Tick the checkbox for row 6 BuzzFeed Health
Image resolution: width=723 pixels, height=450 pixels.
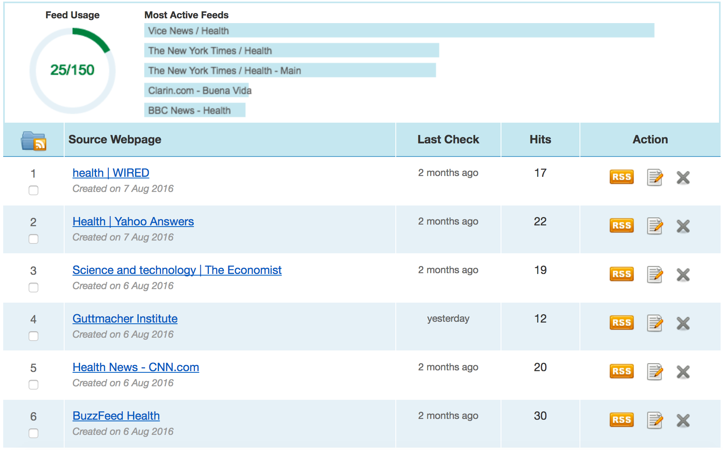33,433
